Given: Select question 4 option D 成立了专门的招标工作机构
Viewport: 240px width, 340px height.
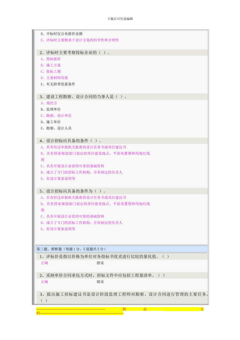Looking at the screenshot, I should [x=81, y=172].
